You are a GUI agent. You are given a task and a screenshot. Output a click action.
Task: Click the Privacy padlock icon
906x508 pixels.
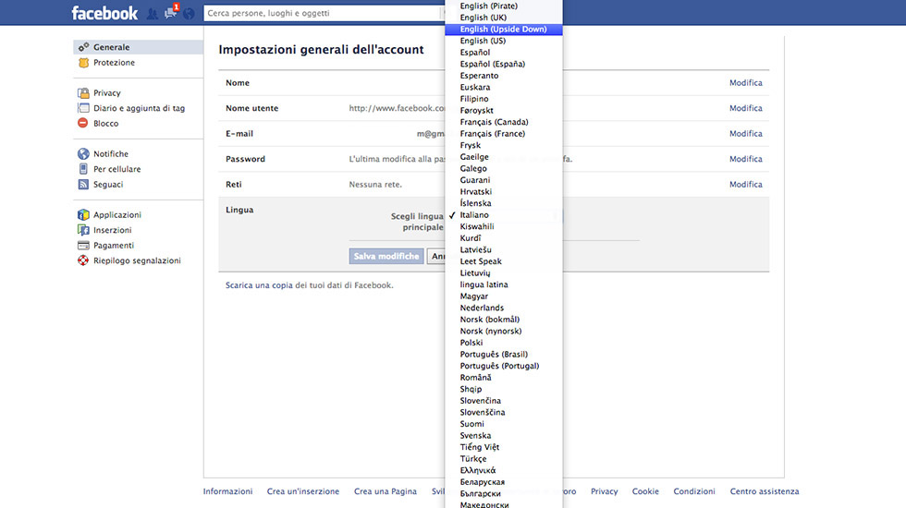tap(83, 93)
